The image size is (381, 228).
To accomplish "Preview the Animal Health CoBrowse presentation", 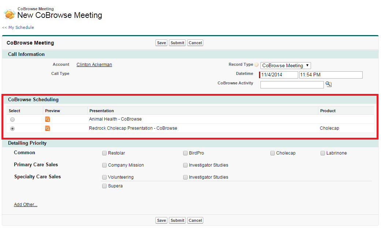I will pos(48,119).
